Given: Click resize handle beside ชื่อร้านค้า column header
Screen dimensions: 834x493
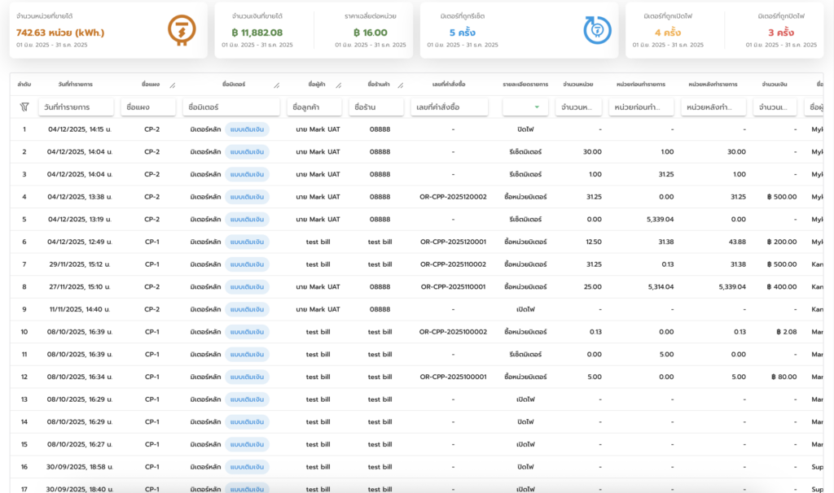Looking at the screenshot, I should [399, 85].
